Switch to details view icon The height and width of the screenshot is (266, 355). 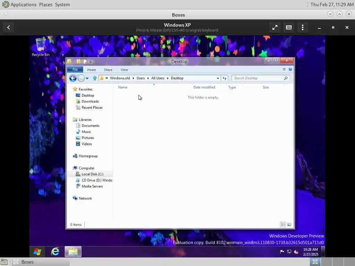pos(283,224)
